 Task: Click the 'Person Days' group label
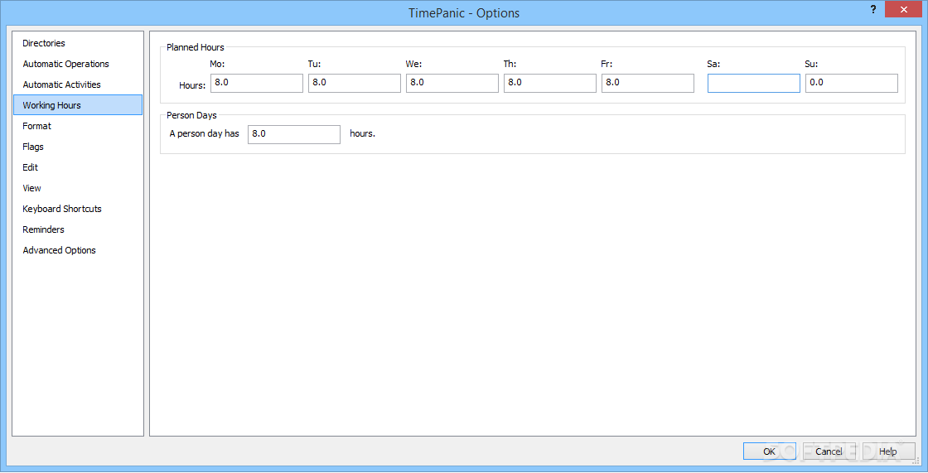(x=191, y=115)
